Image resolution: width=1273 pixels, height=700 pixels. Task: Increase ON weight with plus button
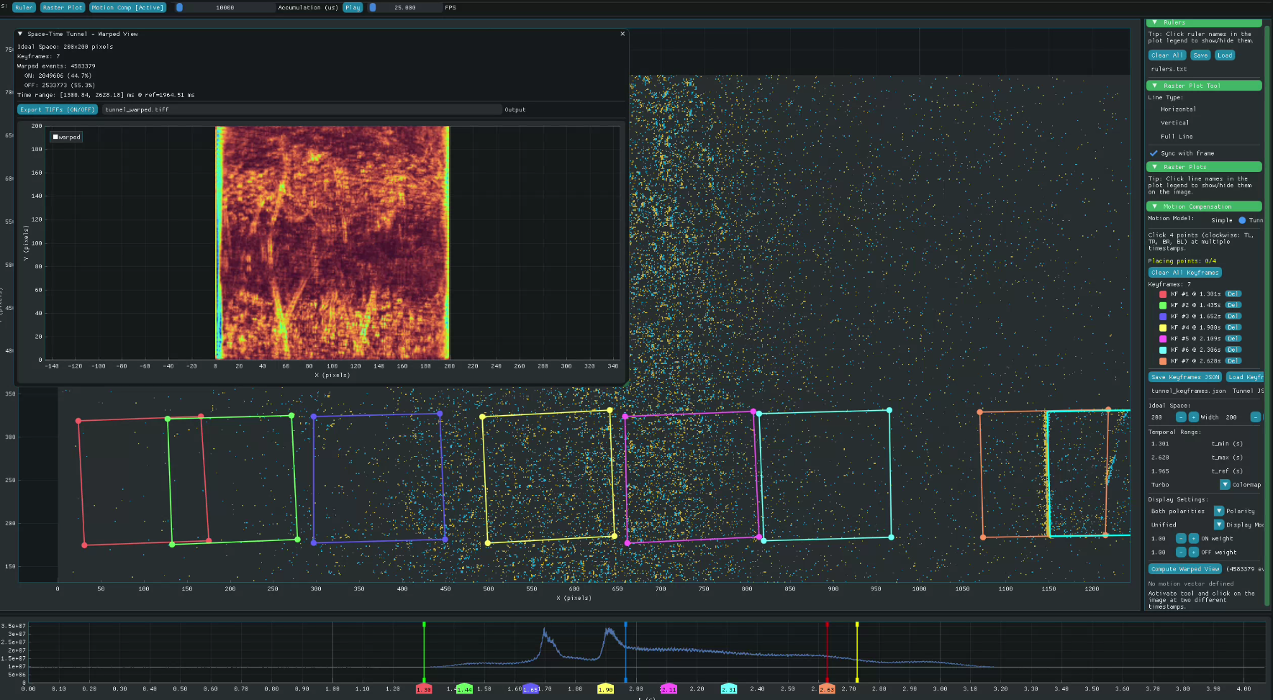[x=1193, y=539]
